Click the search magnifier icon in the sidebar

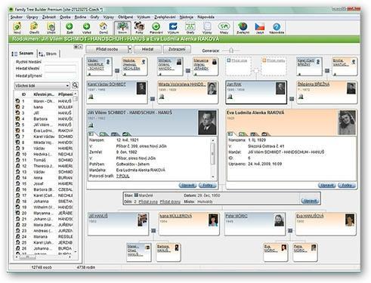tap(75, 85)
